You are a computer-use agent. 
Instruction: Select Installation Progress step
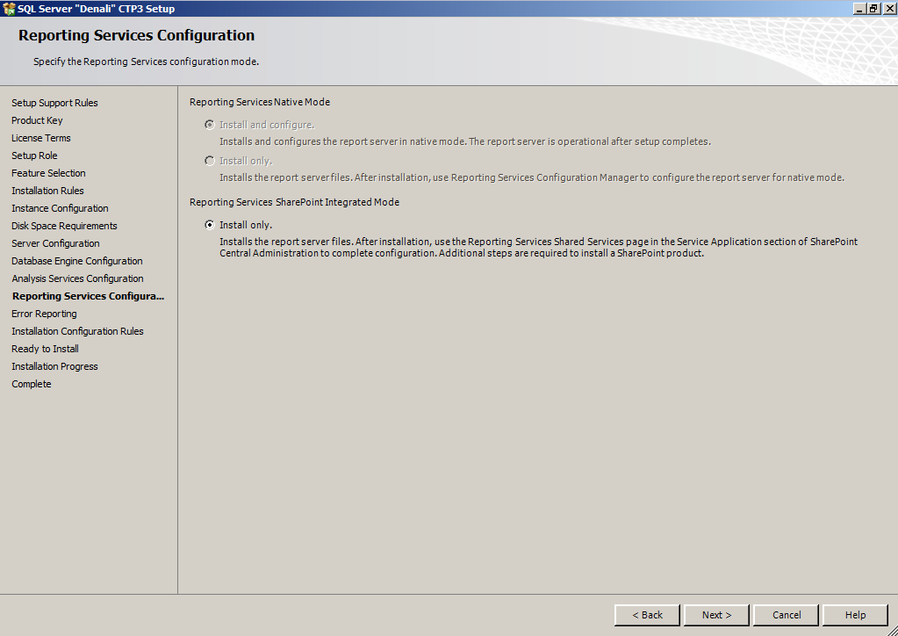[x=54, y=366]
